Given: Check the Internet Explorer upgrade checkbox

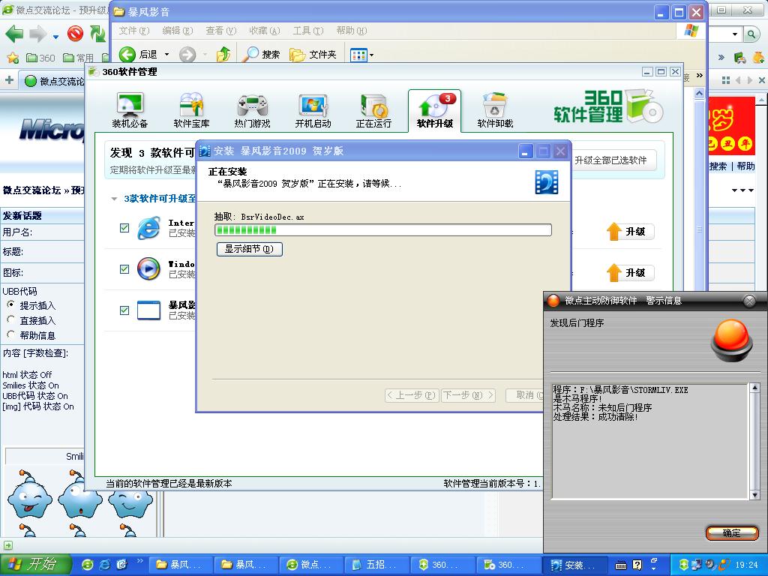Looking at the screenshot, I should click(124, 228).
